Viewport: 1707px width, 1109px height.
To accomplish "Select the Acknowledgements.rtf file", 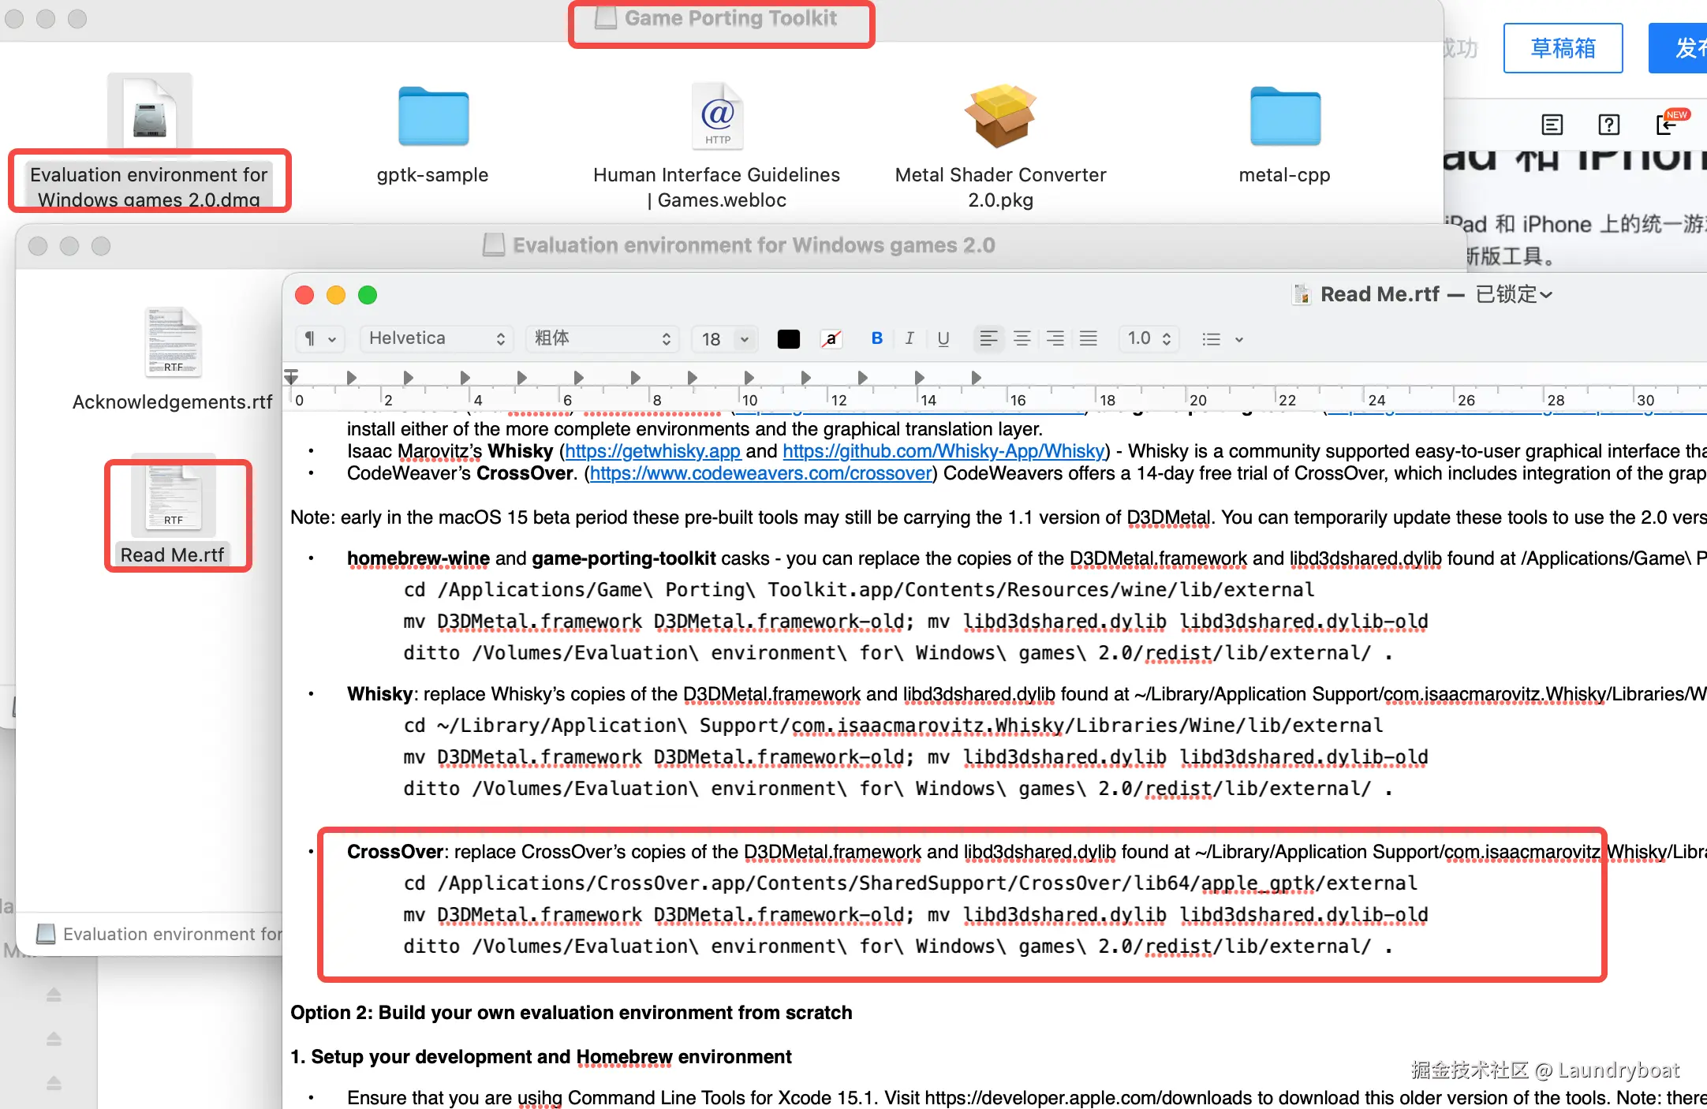I will [x=173, y=345].
